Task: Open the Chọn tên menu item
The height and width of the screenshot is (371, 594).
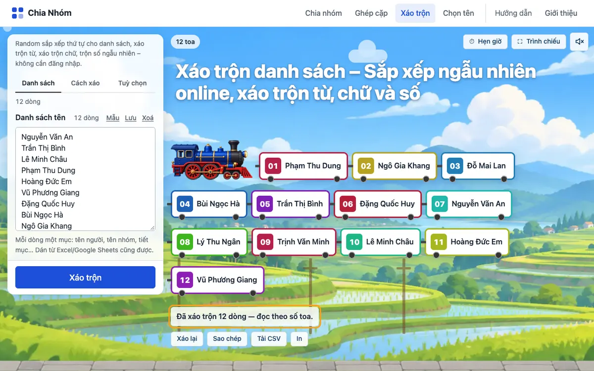Action: click(458, 13)
